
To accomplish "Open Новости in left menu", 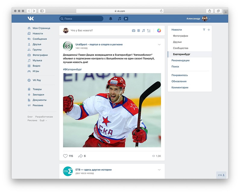I will (x=35, y=33).
